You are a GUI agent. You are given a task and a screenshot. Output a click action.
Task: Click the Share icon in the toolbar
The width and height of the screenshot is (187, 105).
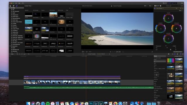click(182, 3)
